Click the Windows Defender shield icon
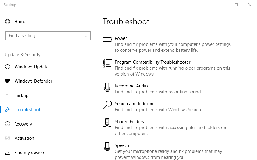 coord(7,81)
